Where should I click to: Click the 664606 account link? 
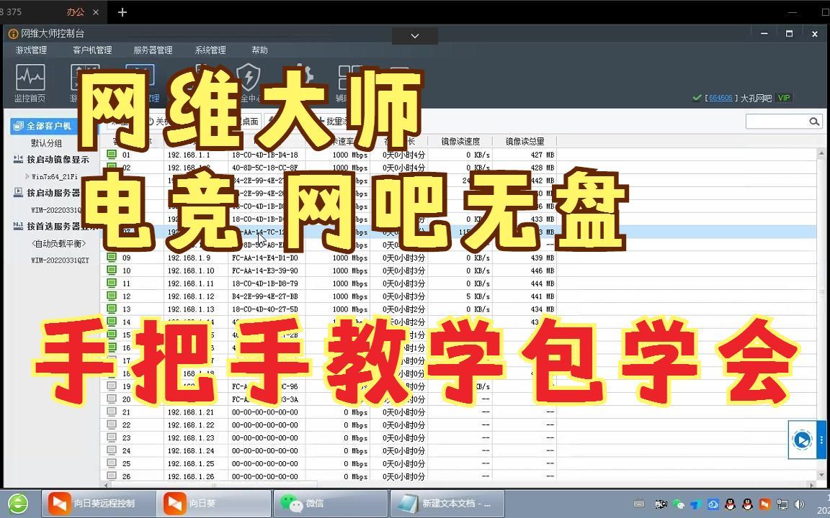[x=720, y=98]
